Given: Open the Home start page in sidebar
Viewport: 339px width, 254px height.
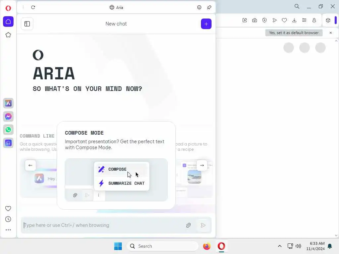Looking at the screenshot, I should pos(8,21).
